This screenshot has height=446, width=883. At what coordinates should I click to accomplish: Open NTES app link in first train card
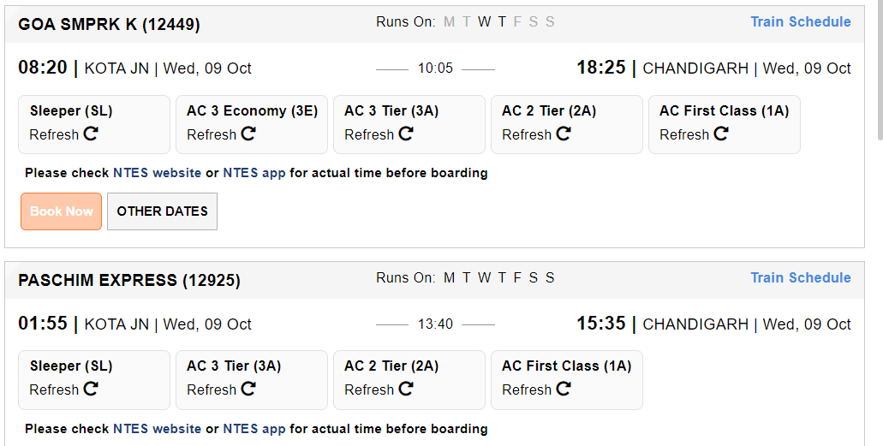[x=254, y=173]
